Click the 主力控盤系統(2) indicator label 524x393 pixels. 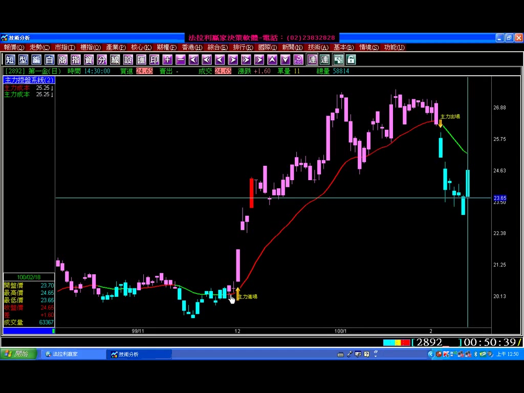[x=29, y=80]
